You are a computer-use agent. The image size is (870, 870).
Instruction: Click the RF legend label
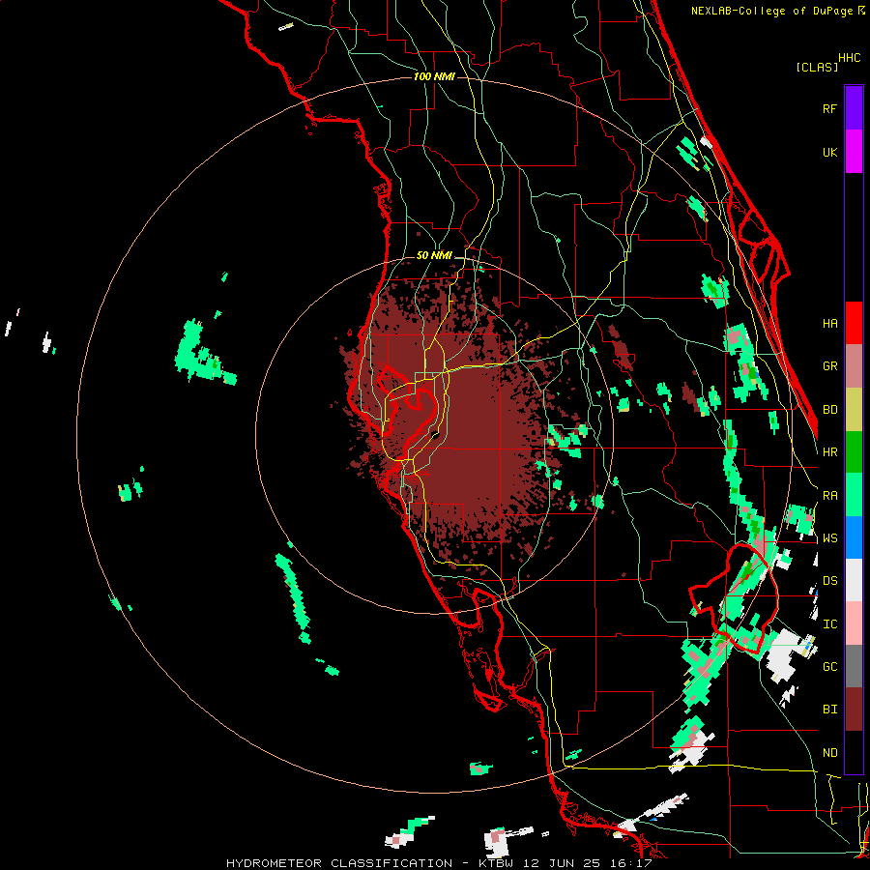click(x=829, y=108)
